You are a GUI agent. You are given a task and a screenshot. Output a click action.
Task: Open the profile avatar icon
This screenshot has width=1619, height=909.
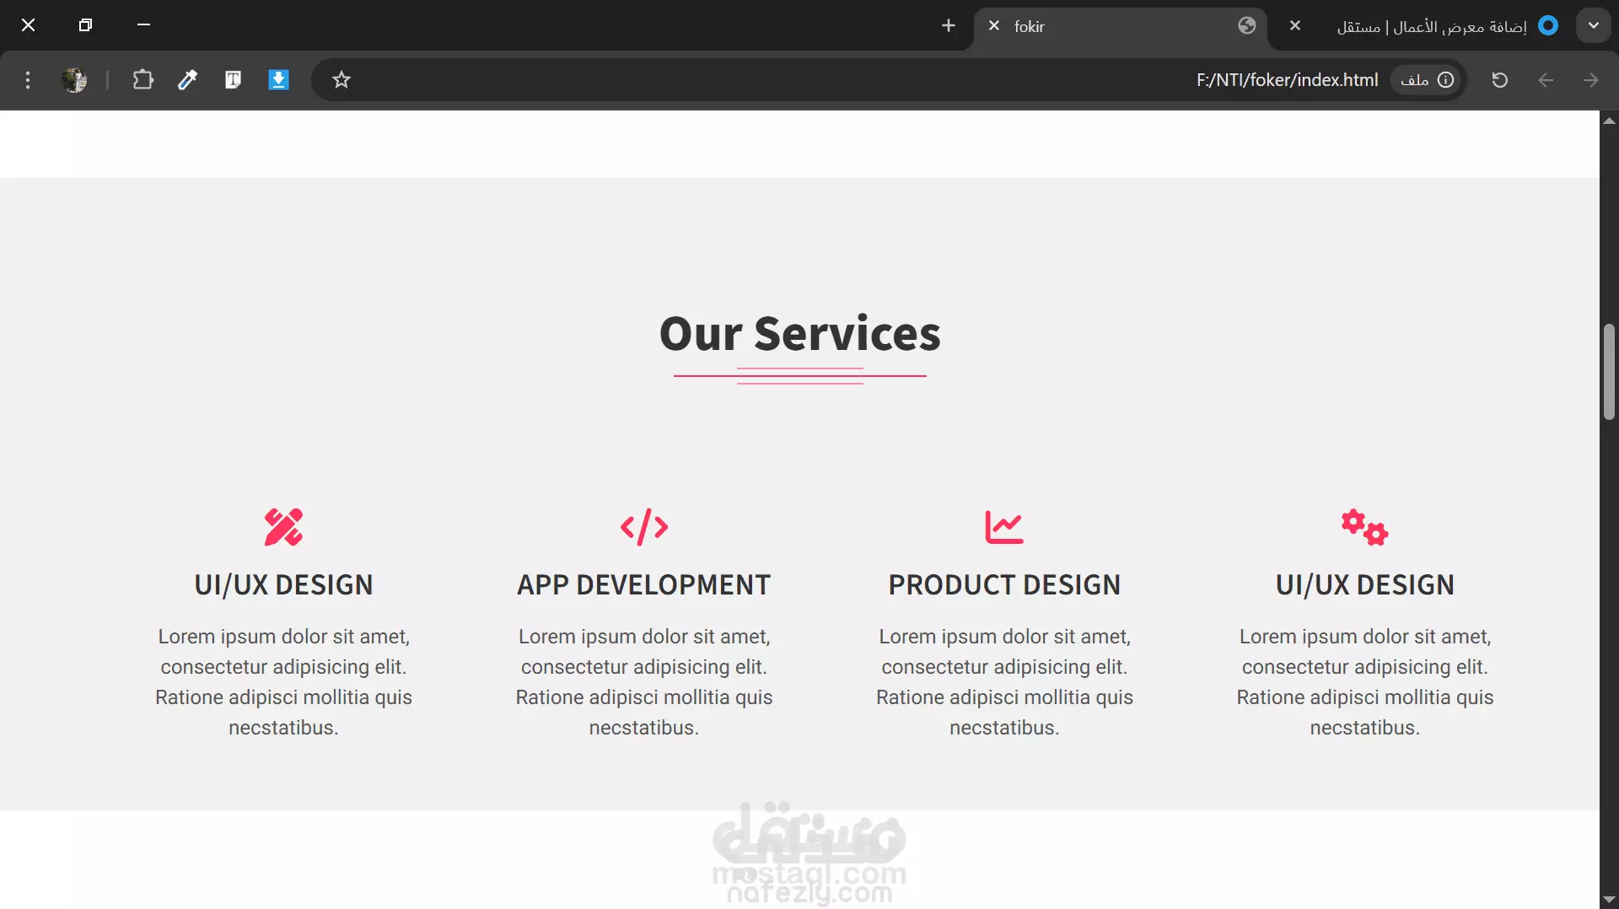pyautogui.click(x=74, y=80)
